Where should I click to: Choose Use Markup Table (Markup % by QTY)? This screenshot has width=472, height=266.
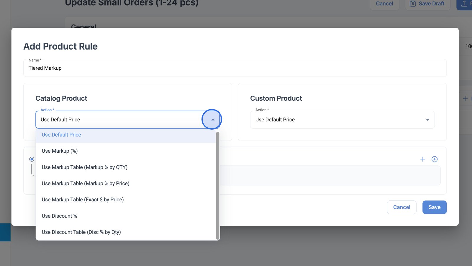[84, 167]
